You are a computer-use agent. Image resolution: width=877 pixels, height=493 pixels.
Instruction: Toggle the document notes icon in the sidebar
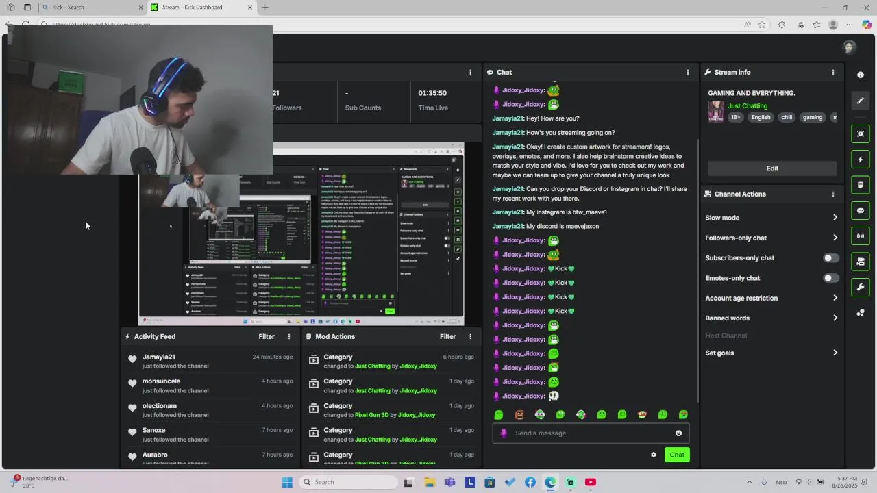(x=861, y=185)
